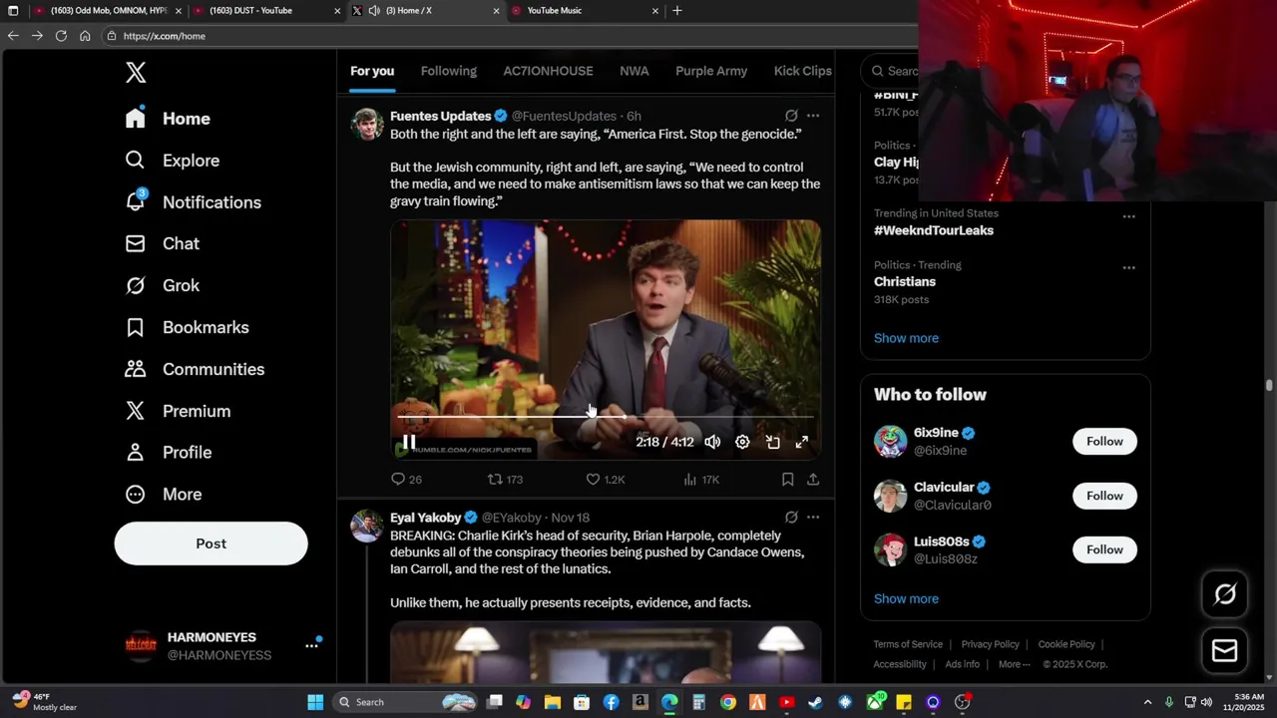Viewport: 1277px width, 718px height.
Task: Switch to the Kick Clips tab
Action: (x=803, y=71)
